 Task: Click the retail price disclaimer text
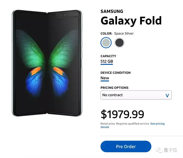[x=125, y=124]
